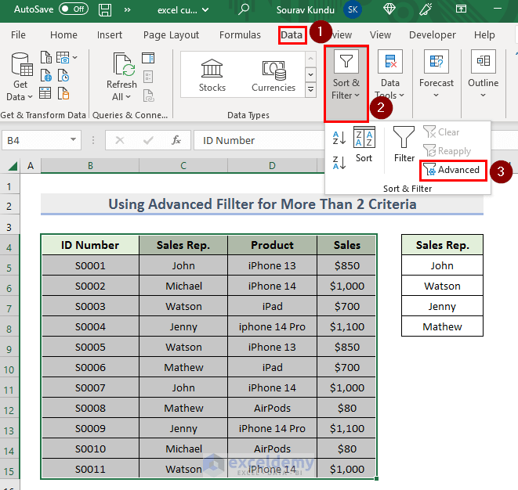Open the Outline dropdown

coord(483,74)
